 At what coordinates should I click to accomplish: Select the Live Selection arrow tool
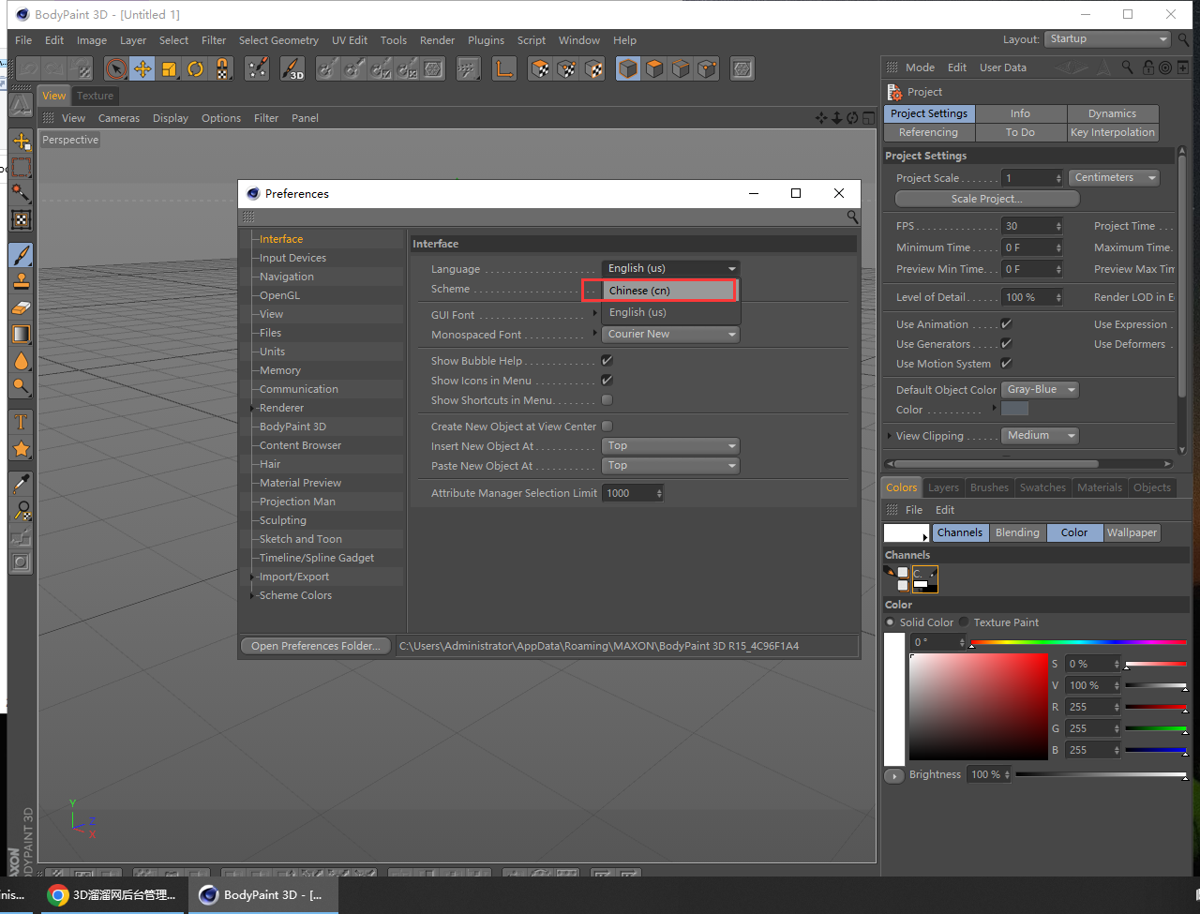point(116,68)
